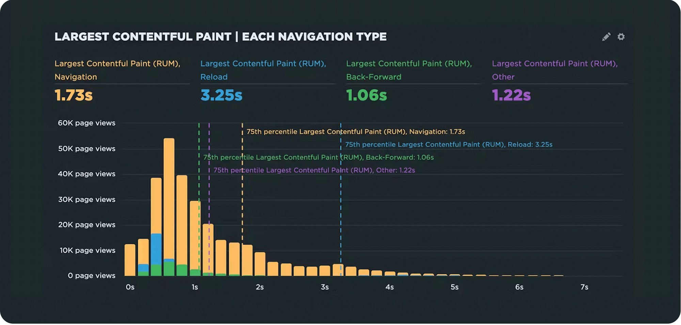The width and height of the screenshot is (681, 325).
Task: Click the tallest orange histogram bar
Action: tap(169, 198)
